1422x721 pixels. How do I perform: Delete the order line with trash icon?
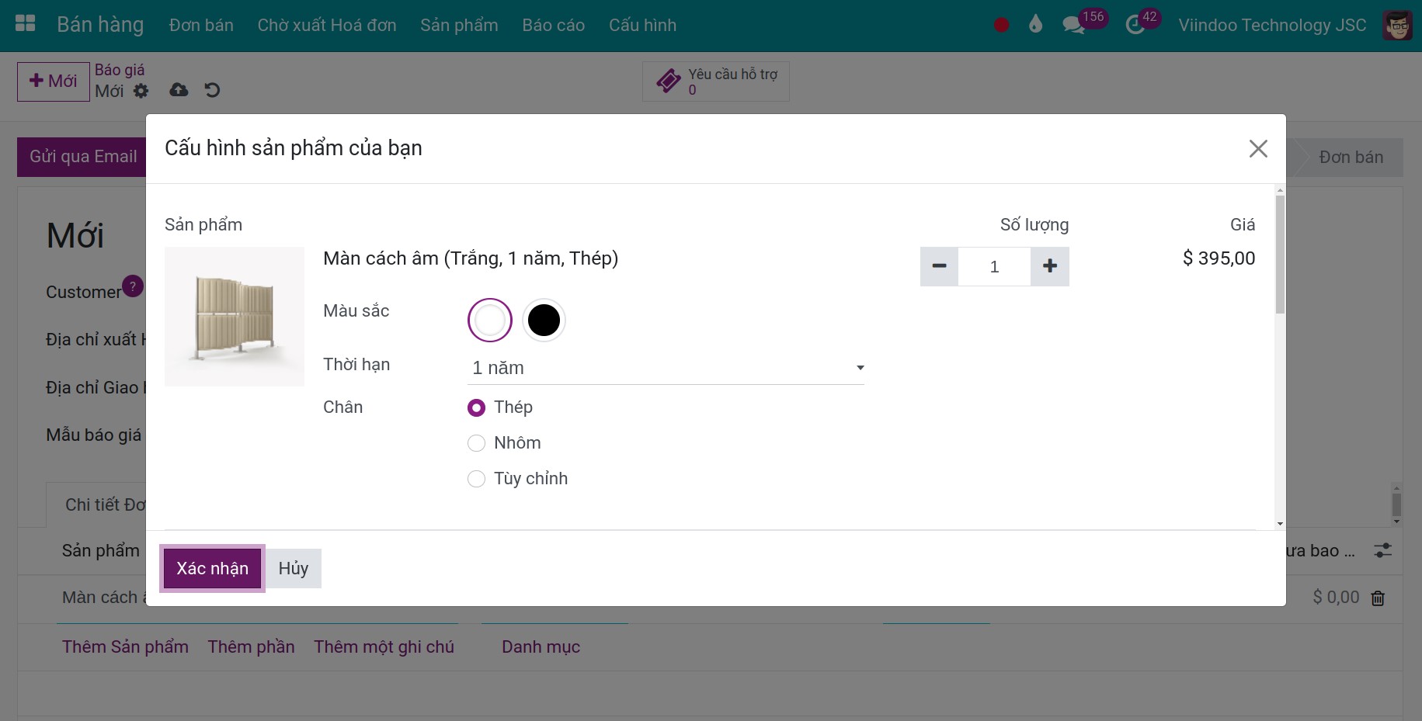point(1378,598)
